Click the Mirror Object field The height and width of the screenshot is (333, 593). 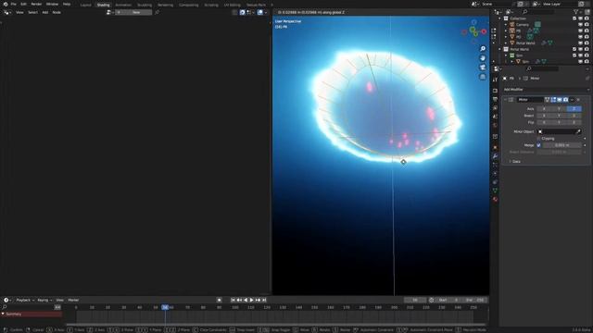[559, 131]
